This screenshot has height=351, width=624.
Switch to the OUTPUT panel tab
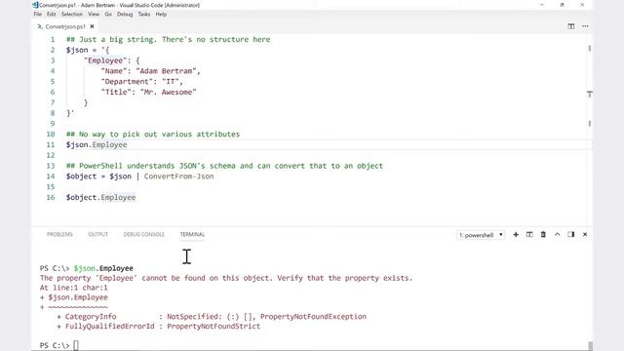97,234
